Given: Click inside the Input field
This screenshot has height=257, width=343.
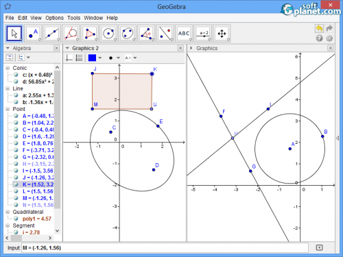Looking at the screenshot, I should [x=165, y=248].
